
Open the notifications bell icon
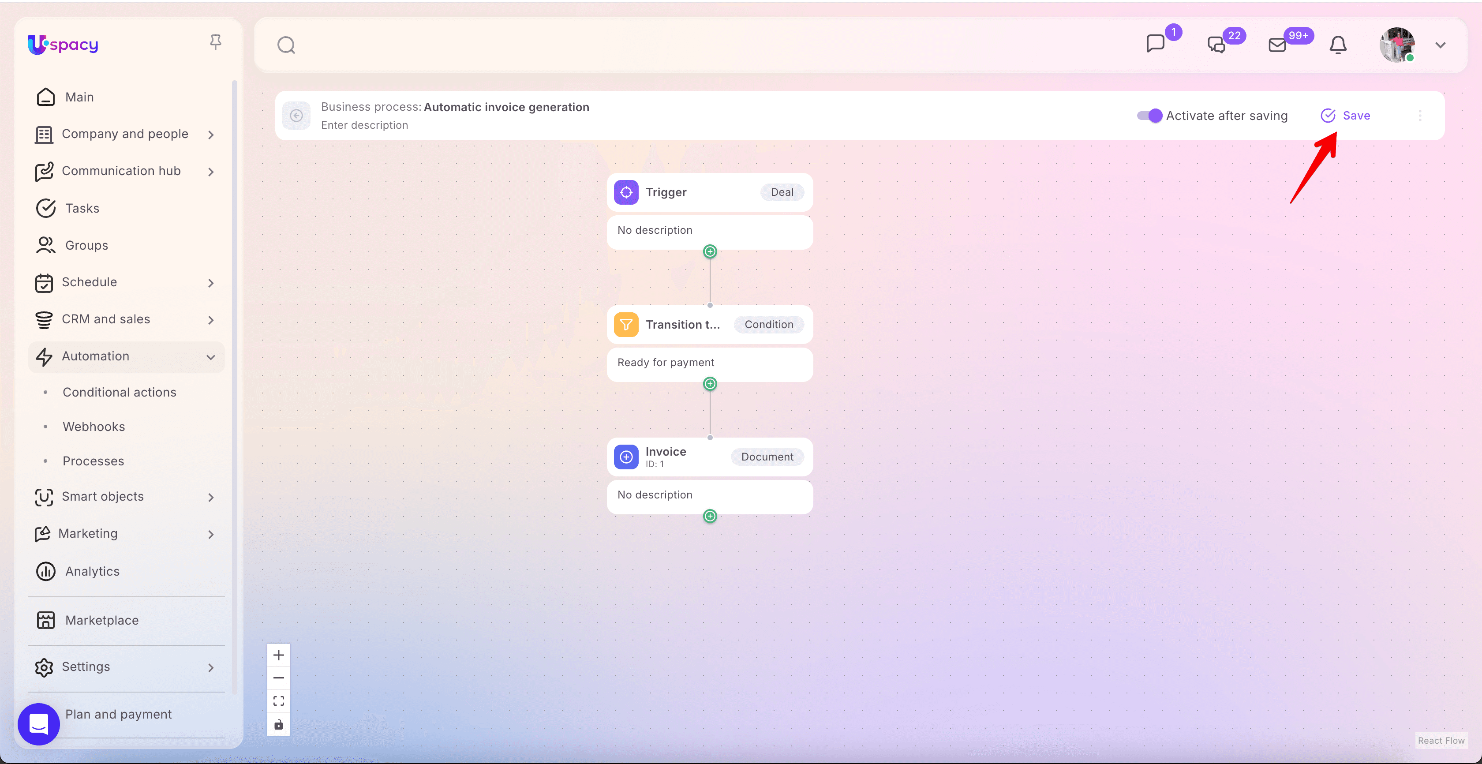coord(1338,45)
